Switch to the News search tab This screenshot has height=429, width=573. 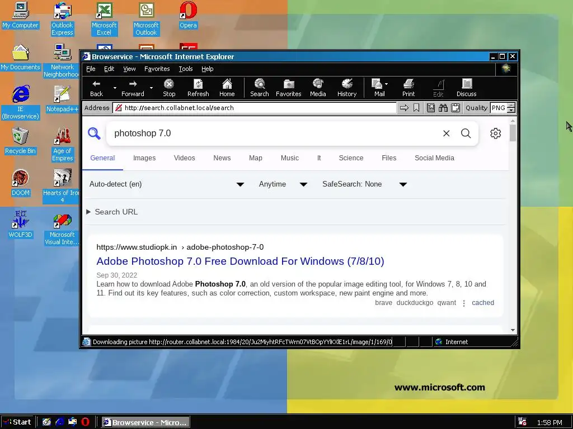coord(222,158)
